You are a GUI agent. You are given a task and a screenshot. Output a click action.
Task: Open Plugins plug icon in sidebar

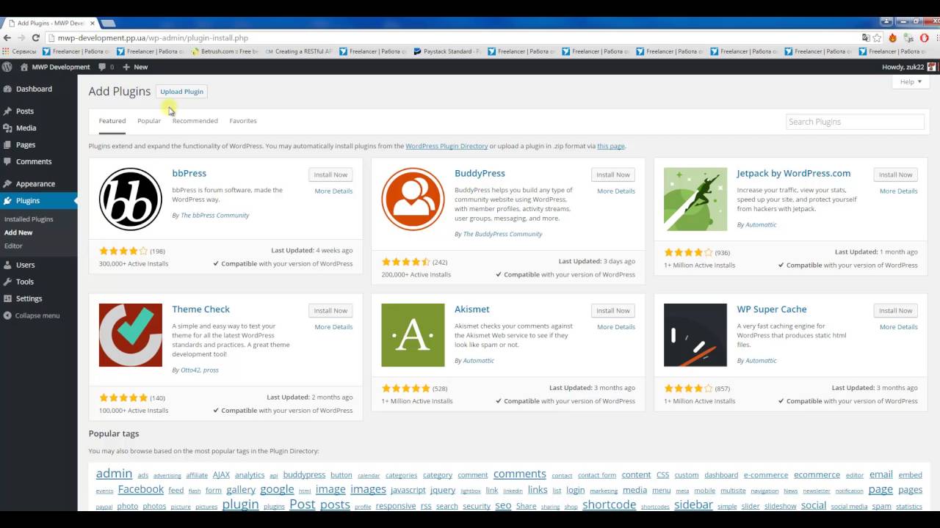click(x=7, y=201)
